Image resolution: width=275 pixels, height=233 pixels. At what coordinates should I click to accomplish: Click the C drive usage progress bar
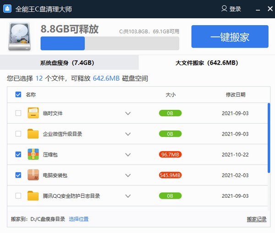[110, 43]
